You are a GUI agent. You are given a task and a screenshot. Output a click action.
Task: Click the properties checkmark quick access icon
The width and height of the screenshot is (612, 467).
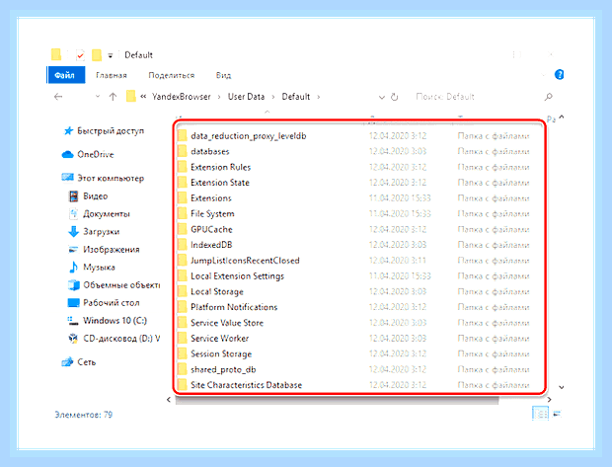[80, 55]
